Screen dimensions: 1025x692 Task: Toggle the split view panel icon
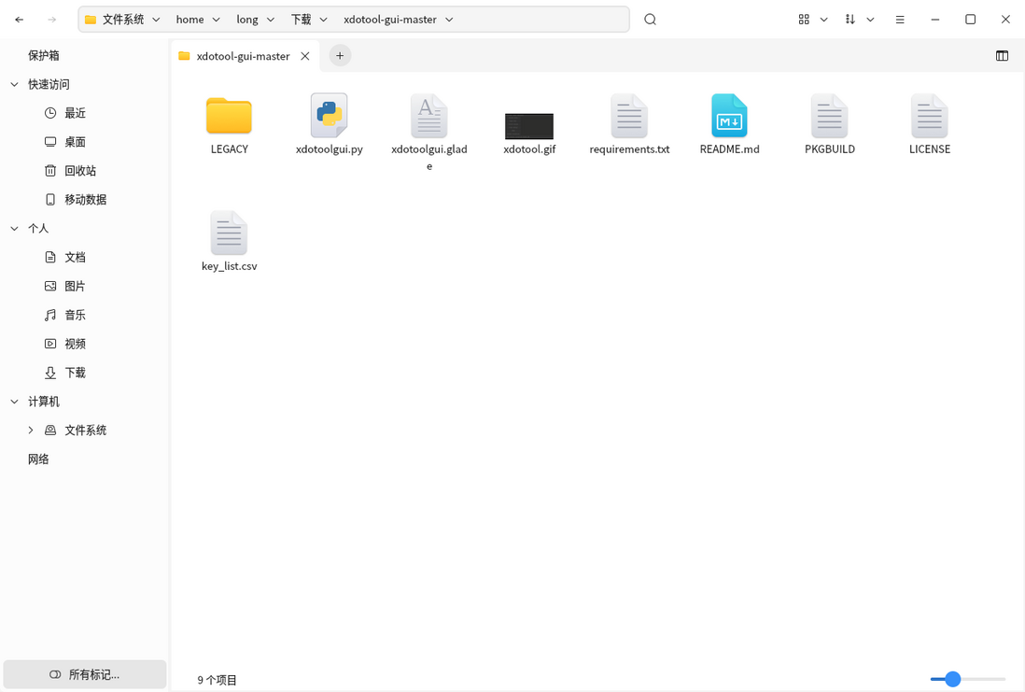(x=1002, y=56)
